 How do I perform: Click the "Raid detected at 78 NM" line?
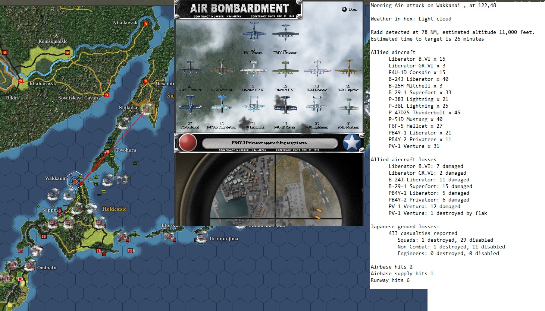[x=452, y=32]
